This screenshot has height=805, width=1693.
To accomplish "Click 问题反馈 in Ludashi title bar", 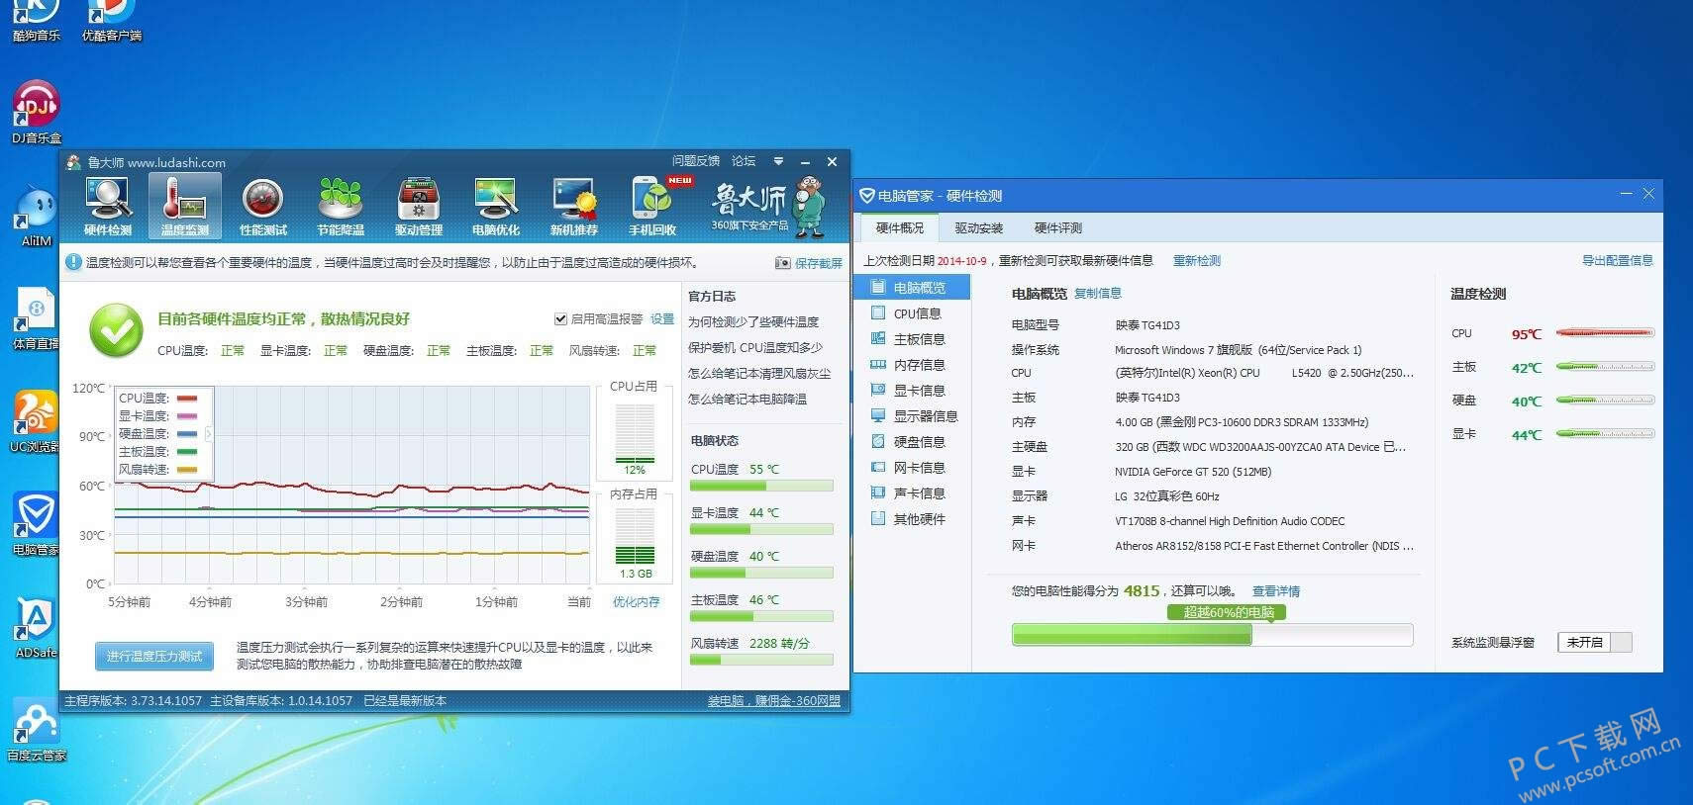I will 695,161.
